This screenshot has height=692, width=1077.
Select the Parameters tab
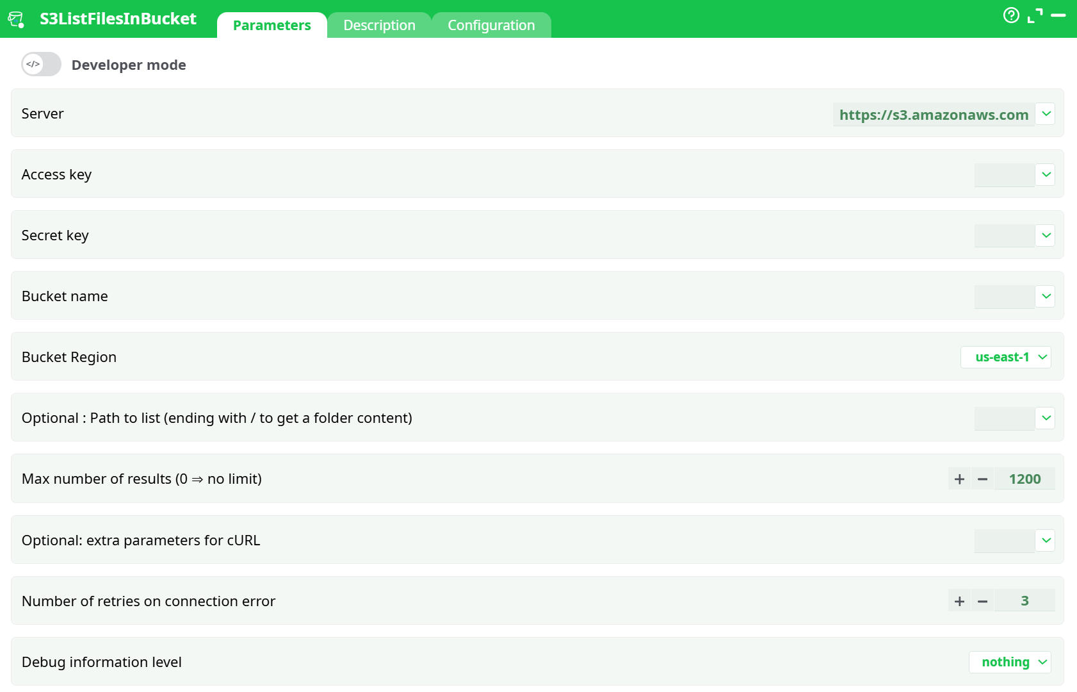pos(271,25)
